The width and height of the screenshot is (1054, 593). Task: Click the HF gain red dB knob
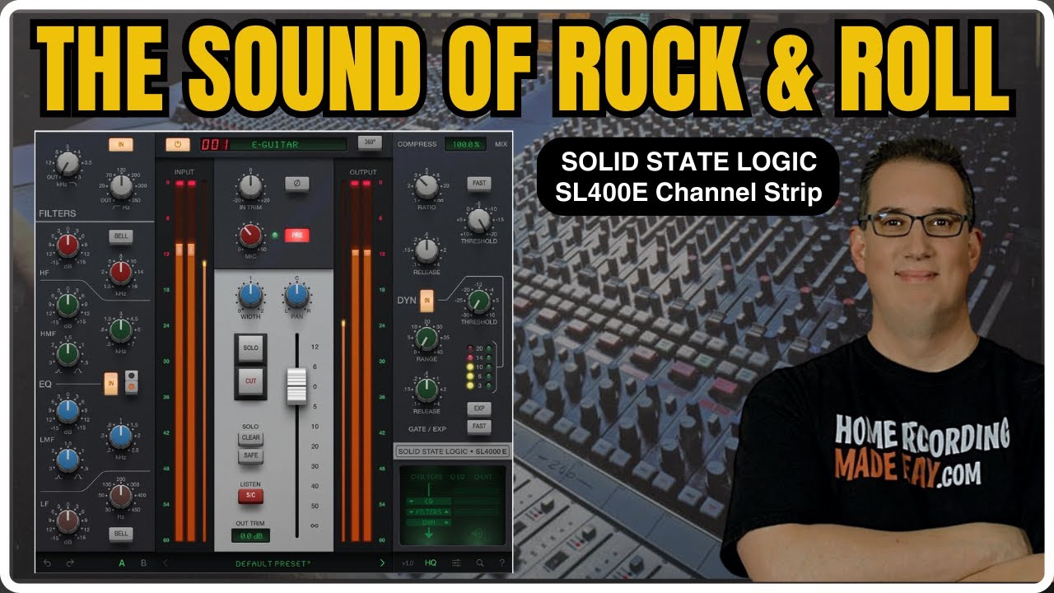coord(68,245)
